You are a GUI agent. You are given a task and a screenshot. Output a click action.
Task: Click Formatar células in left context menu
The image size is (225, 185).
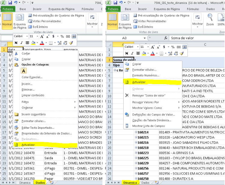(x=34, y=121)
